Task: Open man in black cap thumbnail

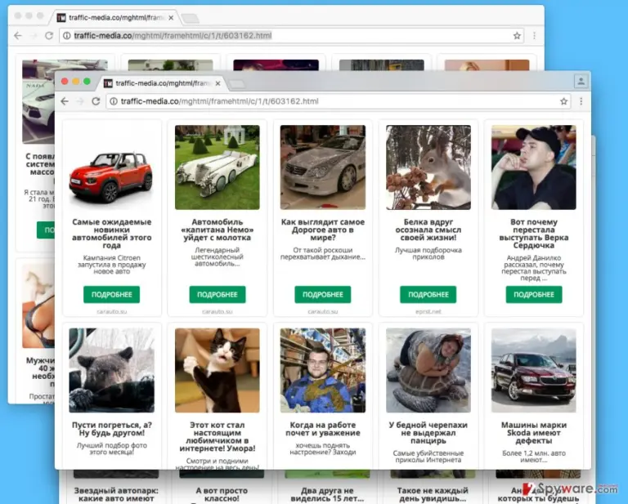Action: [534, 167]
